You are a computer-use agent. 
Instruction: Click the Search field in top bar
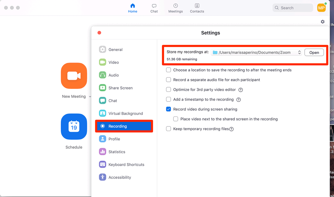pos(293,8)
